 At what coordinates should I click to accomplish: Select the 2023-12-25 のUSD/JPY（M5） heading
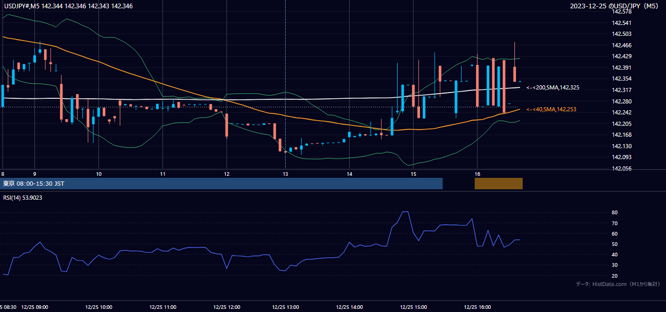tap(614, 6)
